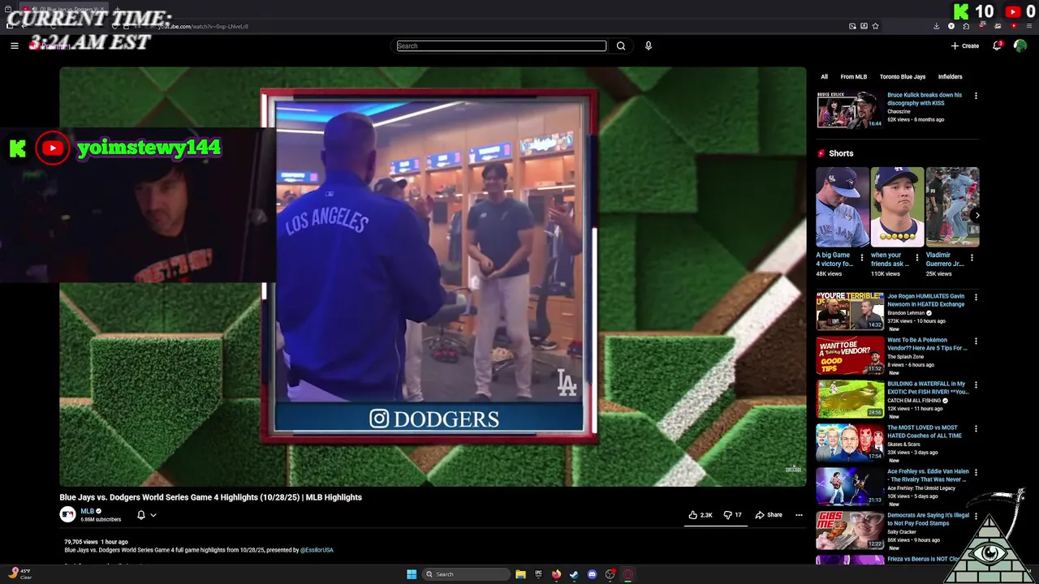Open the browser extensions puzzle icon
The height and width of the screenshot is (584, 1039).
tap(966, 26)
